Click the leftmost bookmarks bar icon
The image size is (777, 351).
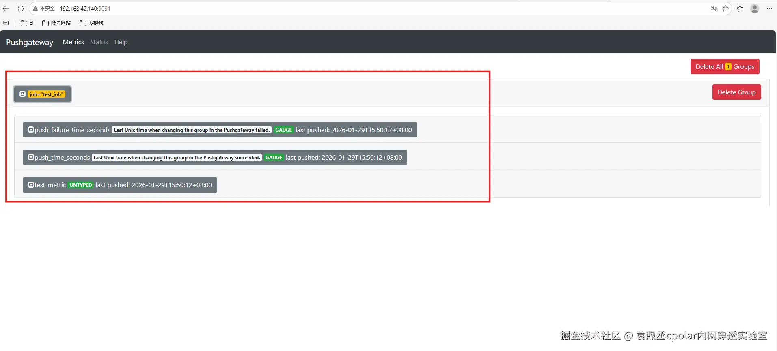click(6, 23)
